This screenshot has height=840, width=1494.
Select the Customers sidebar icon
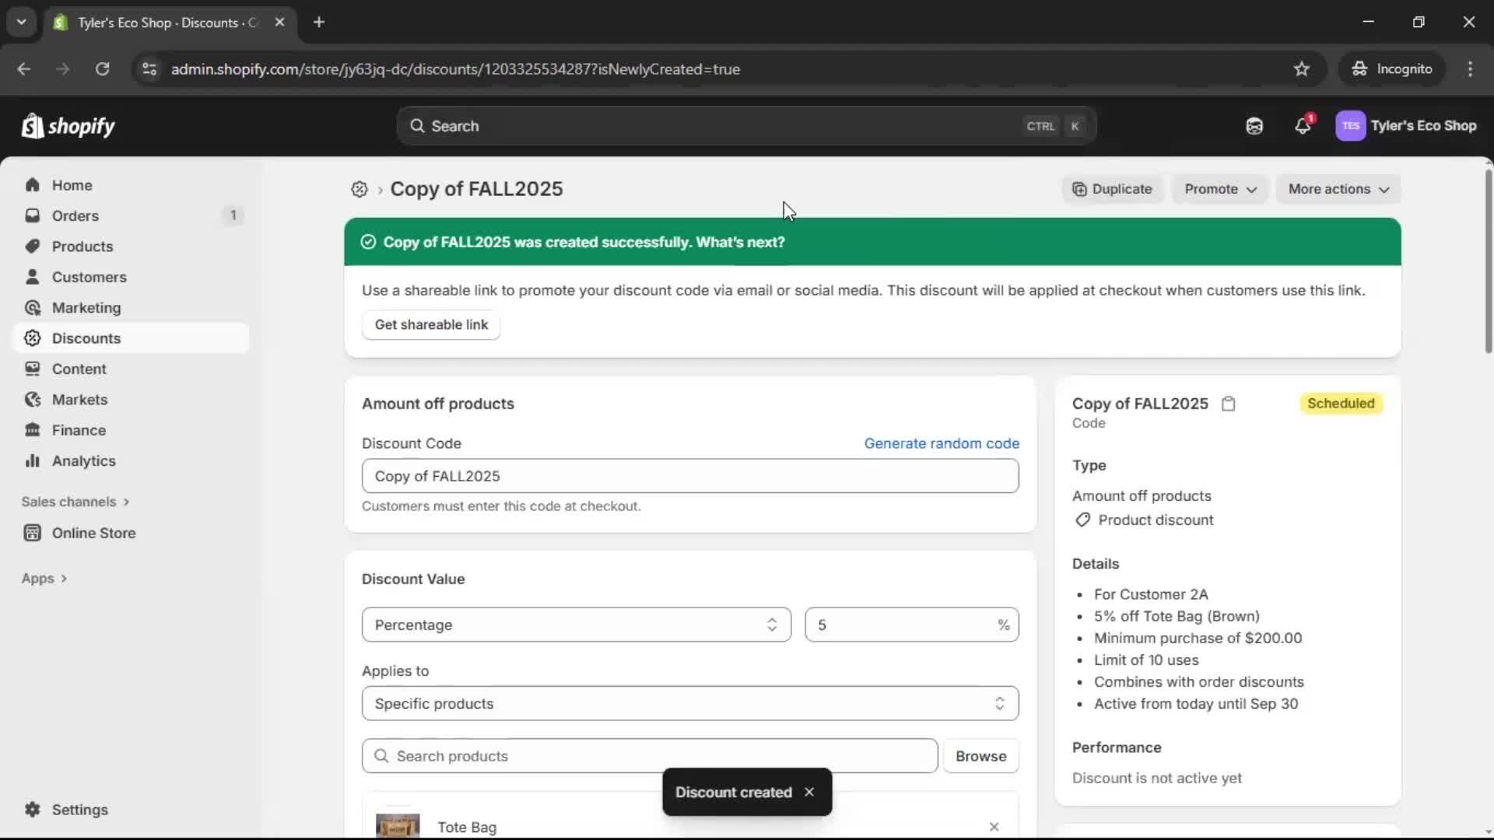click(32, 276)
